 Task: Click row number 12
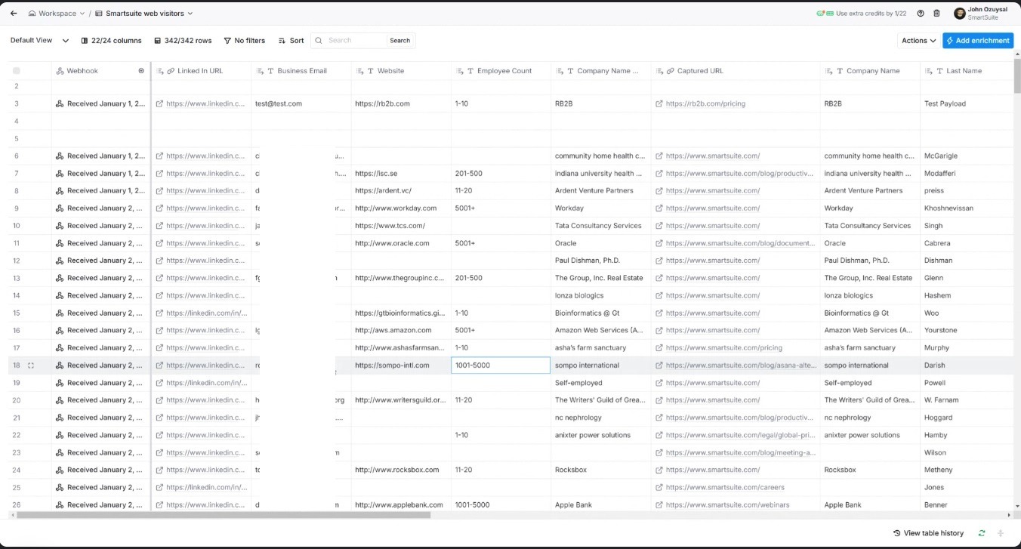tap(17, 261)
